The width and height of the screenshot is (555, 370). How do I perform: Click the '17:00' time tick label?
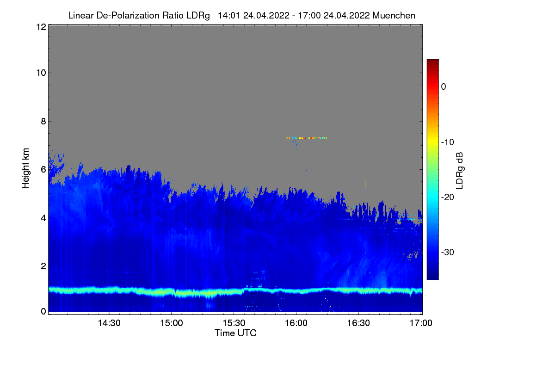tap(420, 323)
